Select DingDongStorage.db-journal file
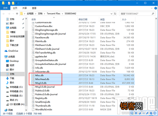 pyautogui.click(x=51, y=34)
